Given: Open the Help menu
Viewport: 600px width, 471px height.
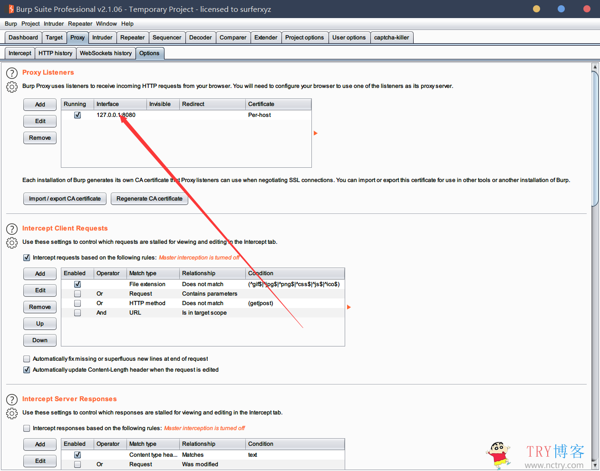Looking at the screenshot, I should [x=127, y=24].
